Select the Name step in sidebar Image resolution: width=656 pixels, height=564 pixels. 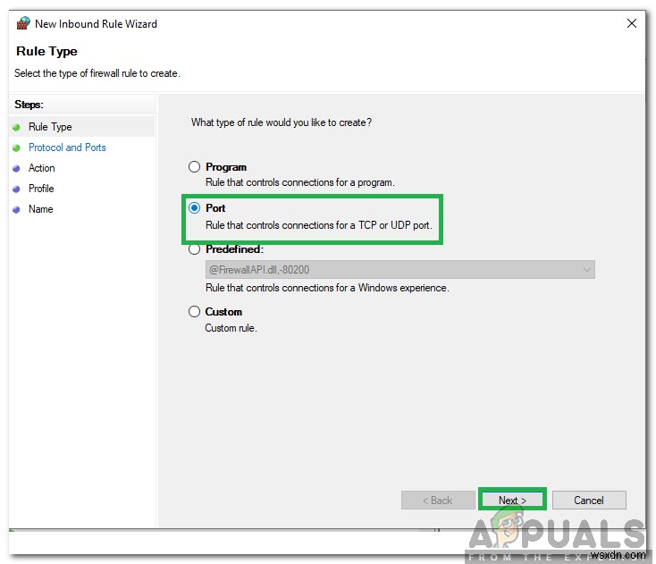tap(41, 209)
